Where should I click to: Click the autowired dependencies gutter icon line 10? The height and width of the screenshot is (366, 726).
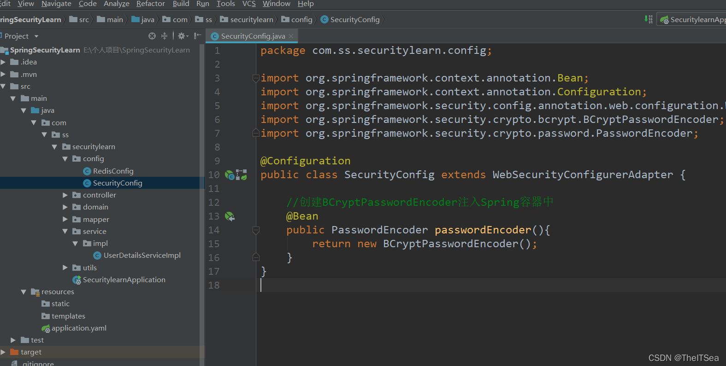click(x=242, y=175)
